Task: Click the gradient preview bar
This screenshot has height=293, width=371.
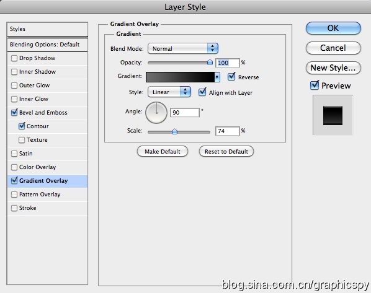Action: (x=181, y=77)
